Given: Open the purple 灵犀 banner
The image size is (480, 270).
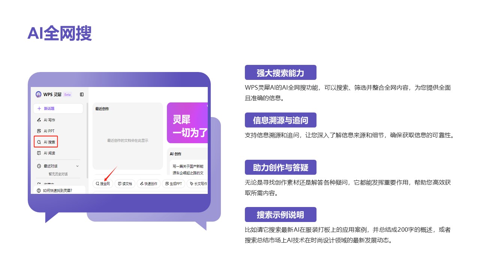Looking at the screenshot, I should click(x=187, y=123).
